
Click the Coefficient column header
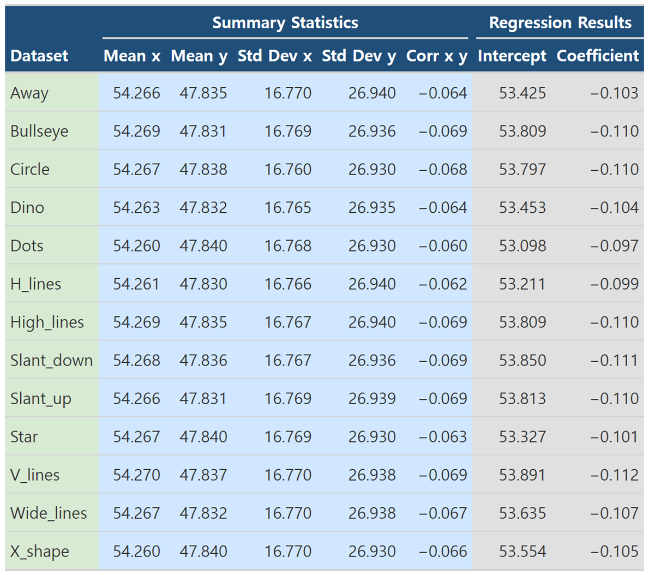coord(597,56)
